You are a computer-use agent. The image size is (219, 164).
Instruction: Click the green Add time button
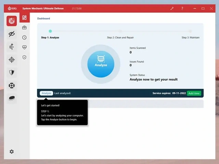coord(194,93)
